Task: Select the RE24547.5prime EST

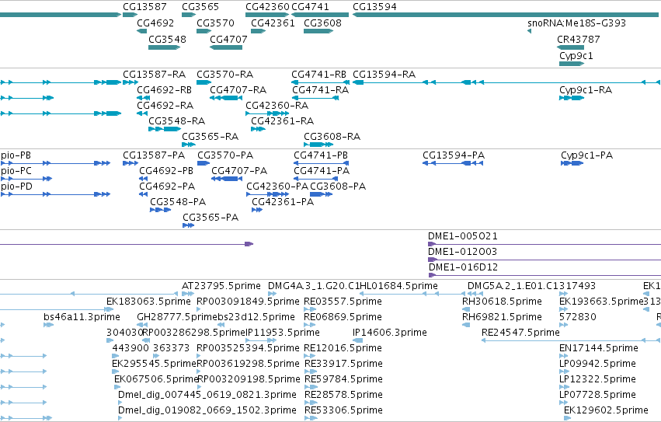Action: tap(571, 340)
